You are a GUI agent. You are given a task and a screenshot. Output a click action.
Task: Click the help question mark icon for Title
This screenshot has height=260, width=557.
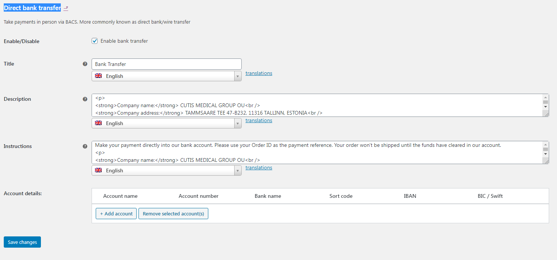[x=85, y=64]
